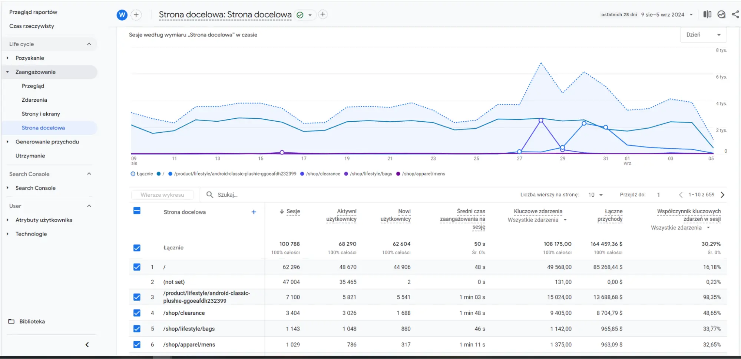Open the edit comparisons columns icon
The width and height of the screenshot is (741, 359).
707,14
